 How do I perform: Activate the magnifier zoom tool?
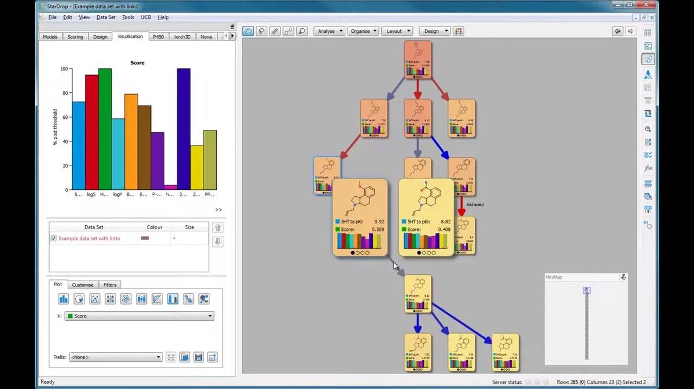pos(301,31)
